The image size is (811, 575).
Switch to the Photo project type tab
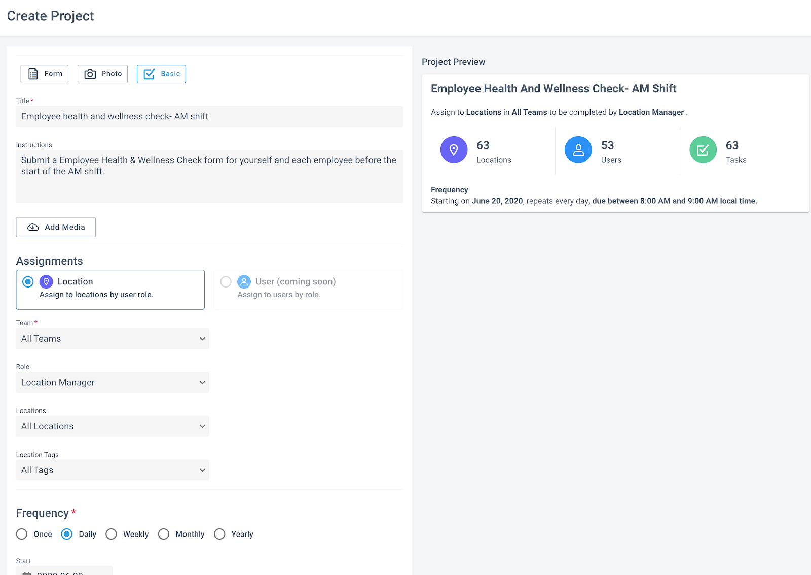tap(102, 74)
